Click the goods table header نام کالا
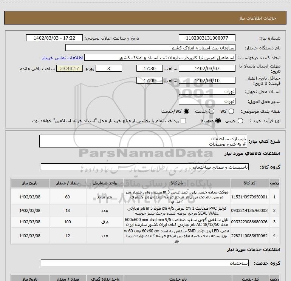291x281 pixels. point(177,183)
